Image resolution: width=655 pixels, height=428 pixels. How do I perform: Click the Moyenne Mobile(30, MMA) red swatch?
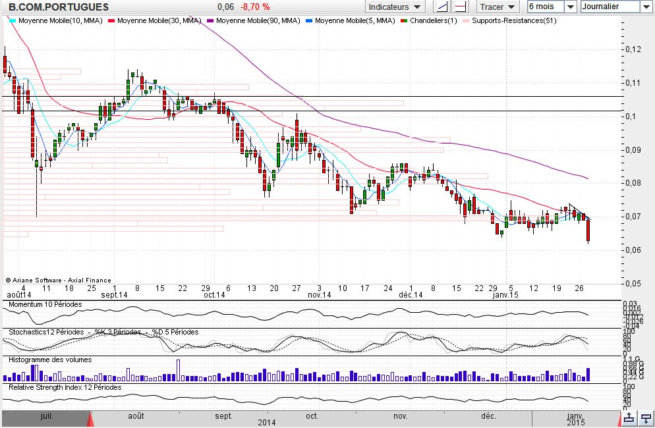pyautogui.click(x=112, y=21)
